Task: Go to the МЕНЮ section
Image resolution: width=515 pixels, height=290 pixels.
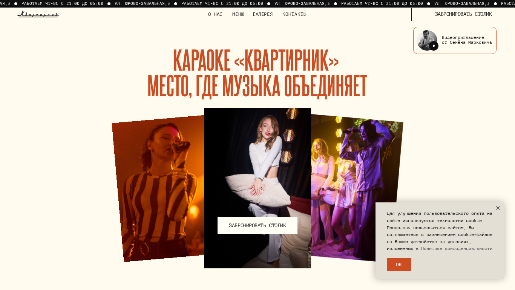Action: [238, 14]
